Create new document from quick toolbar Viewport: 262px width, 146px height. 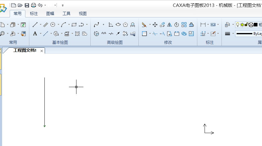[x=14, y=5]
